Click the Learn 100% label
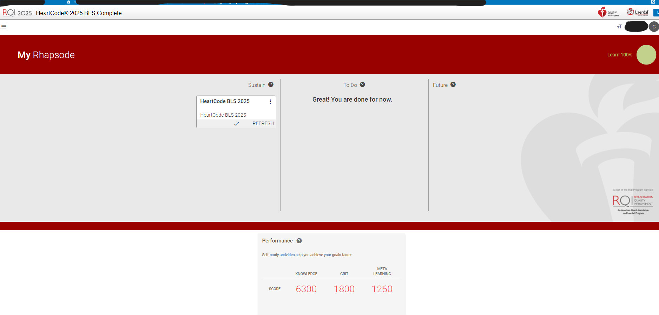The image size is (659, 315). tap(619, 55)
